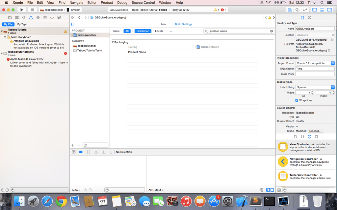Open the Symbol navigator
Screen dimensions: 337x210
[x=17, y=18]
